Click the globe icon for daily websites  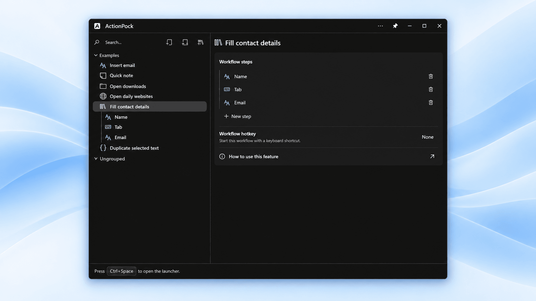click(103, 96)
